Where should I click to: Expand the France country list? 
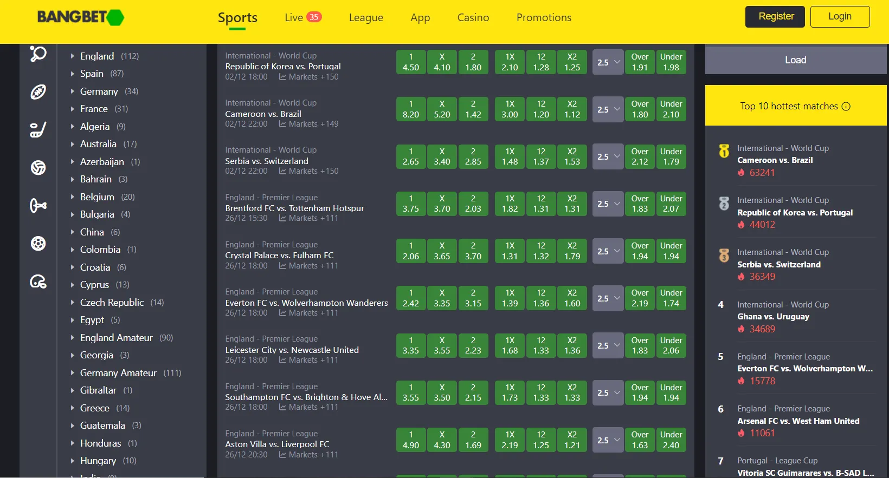(x=72, y=109)
